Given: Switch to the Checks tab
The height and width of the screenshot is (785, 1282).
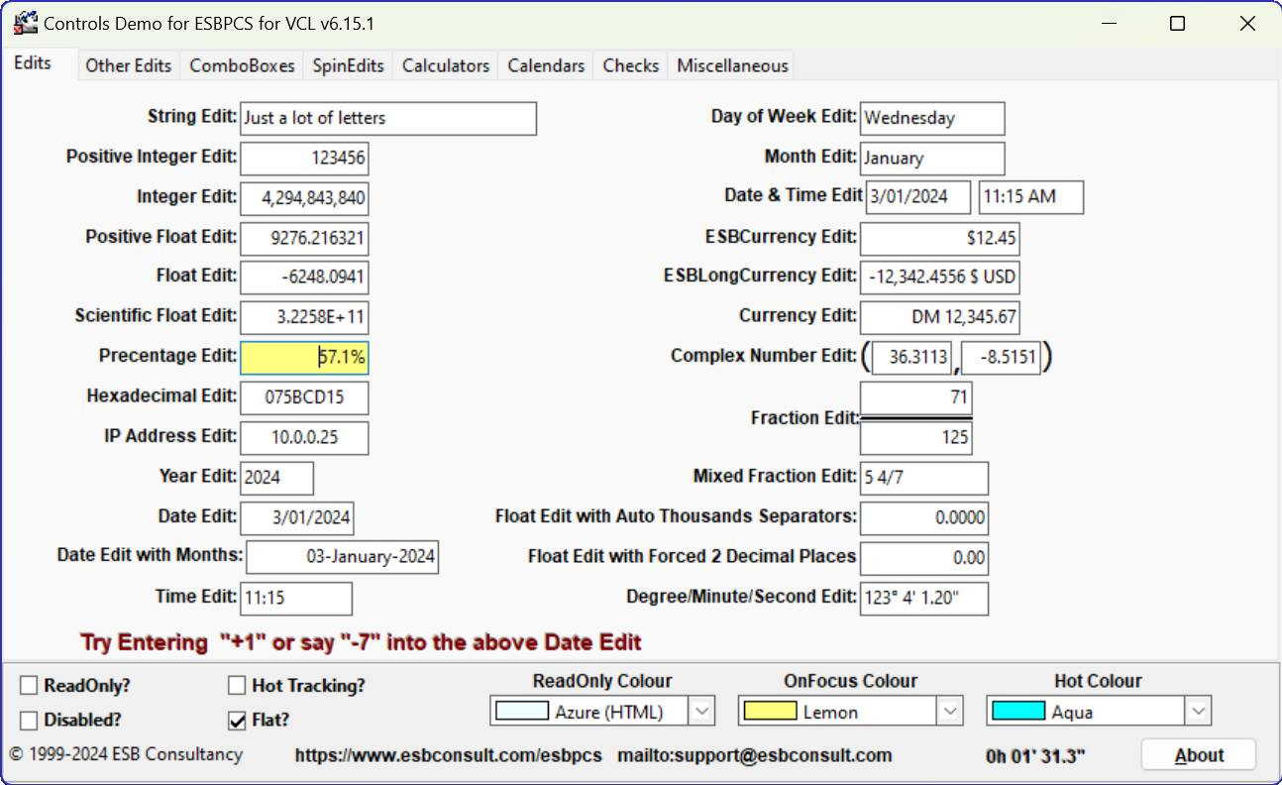Looking at the screenshot, I should 630,65.
